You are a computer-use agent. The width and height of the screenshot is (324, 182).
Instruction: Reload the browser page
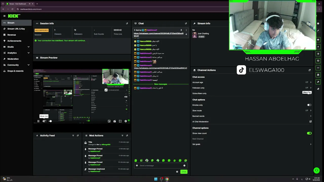pyautogui.click(x=12, y=9)
